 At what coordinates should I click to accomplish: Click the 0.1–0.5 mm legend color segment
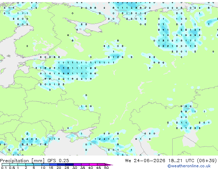(x=6, y=165)
